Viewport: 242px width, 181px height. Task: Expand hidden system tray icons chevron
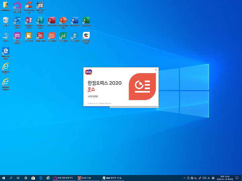tap(185, 178)
